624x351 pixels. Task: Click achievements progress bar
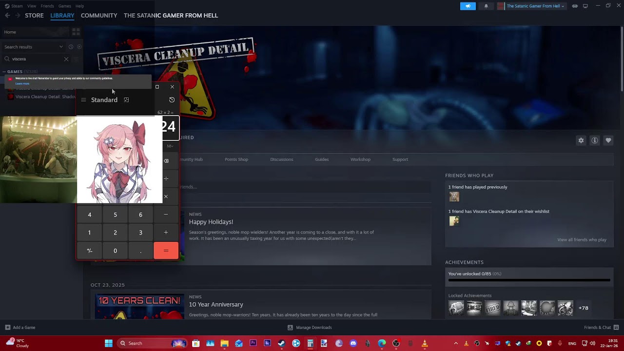pyautogui.click(x=529, y=280)
